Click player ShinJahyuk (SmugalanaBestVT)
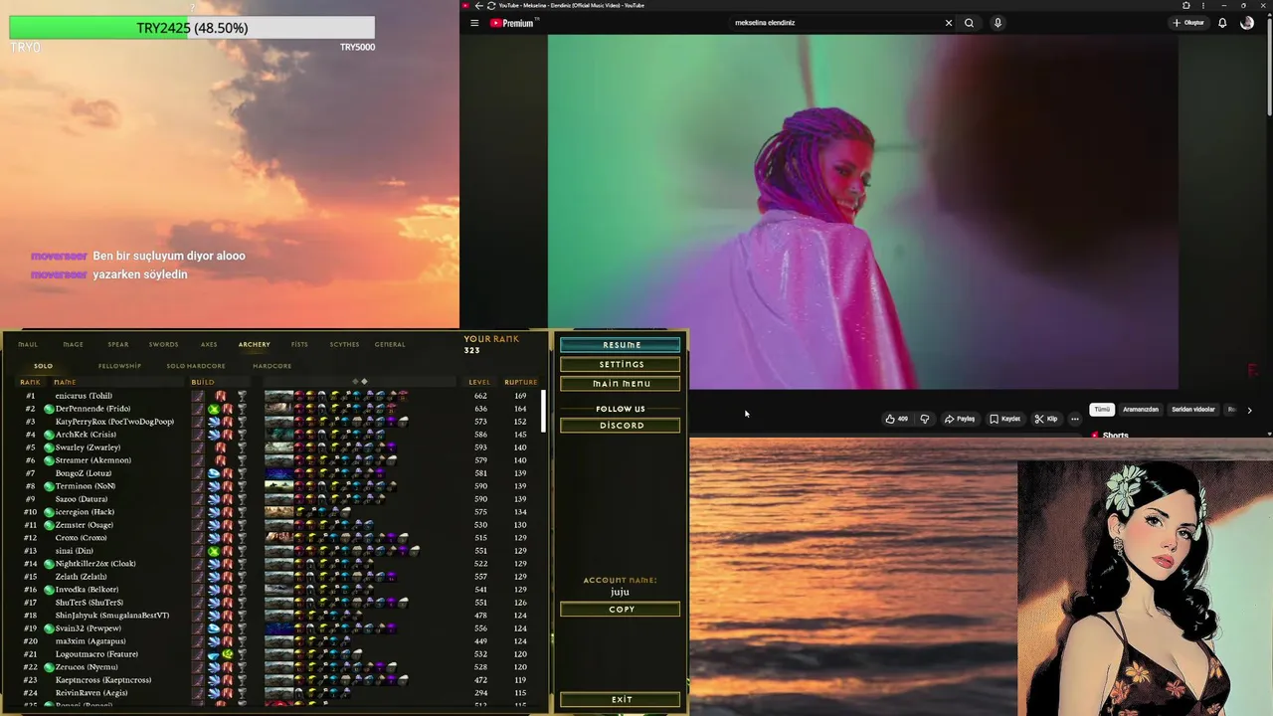 pos(112,616)
